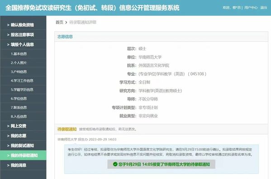Click the 待录取通知 section heading
The width and height of the screenshot is (271, 179).
pyautogui.click(x=67, y=129)
